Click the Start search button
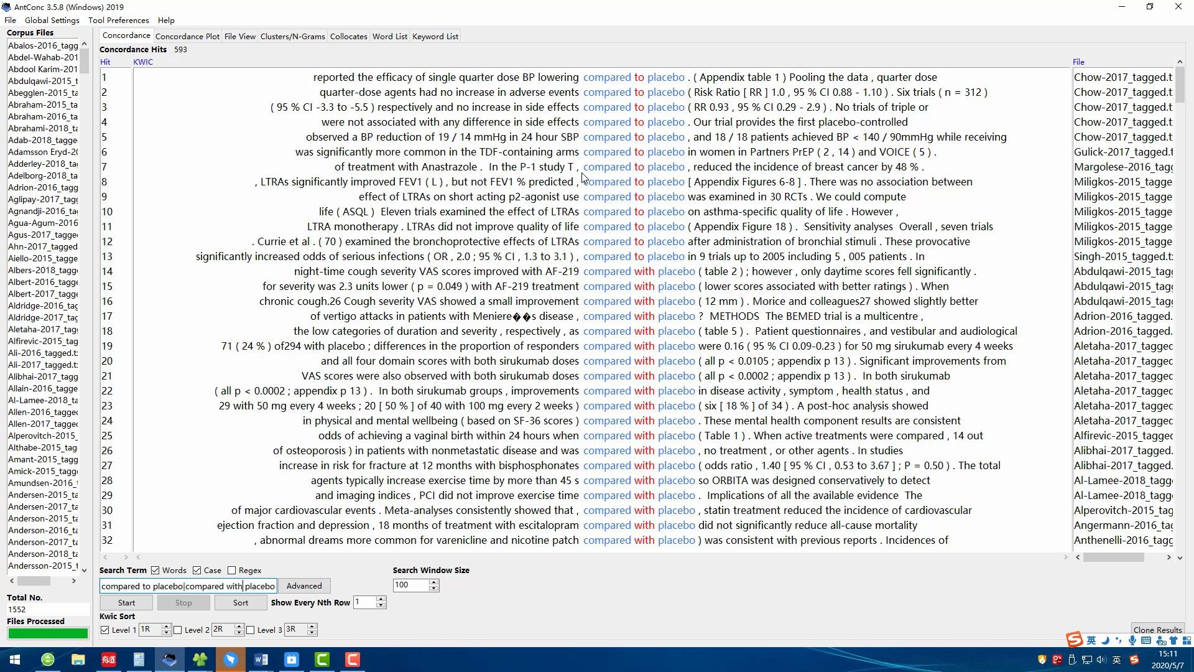This screenshot has width=1194, height=672. point(126,603)
